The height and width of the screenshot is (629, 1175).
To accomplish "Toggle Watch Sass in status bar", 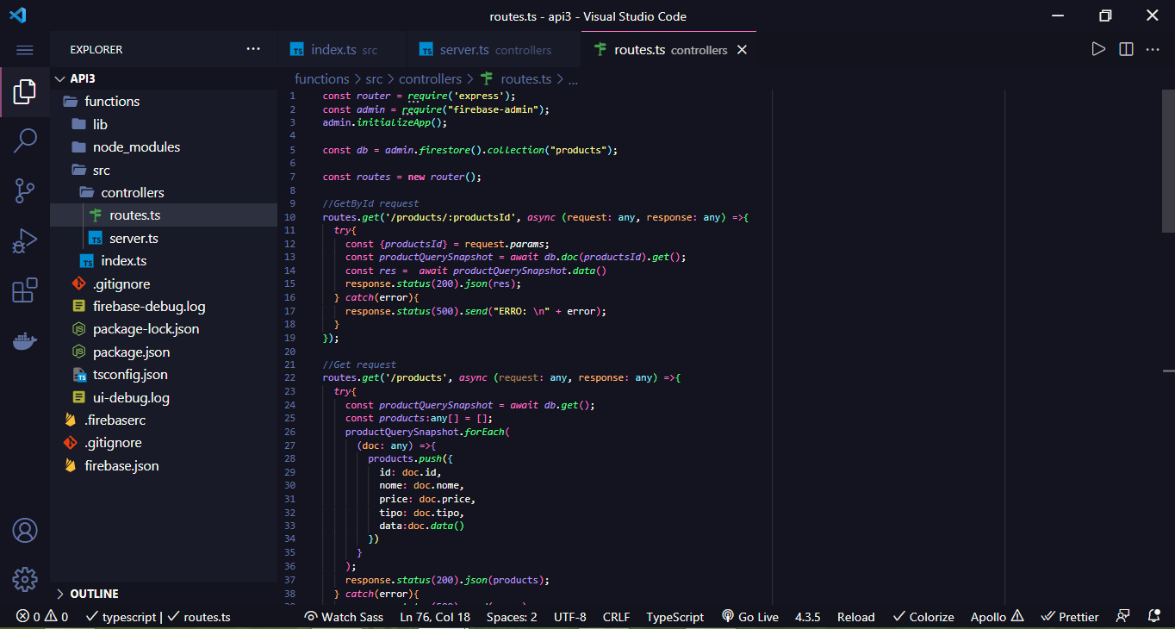I will pyautogui.click(x=344, y=617).
